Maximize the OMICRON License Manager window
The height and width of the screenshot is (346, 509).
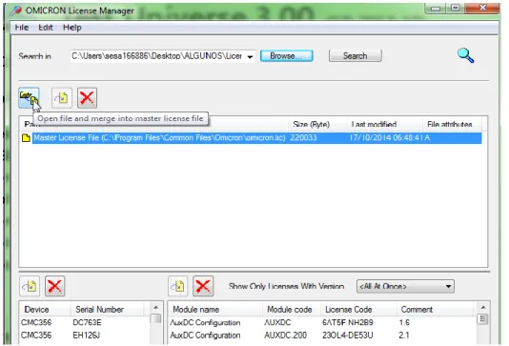[x=456, y=9]
